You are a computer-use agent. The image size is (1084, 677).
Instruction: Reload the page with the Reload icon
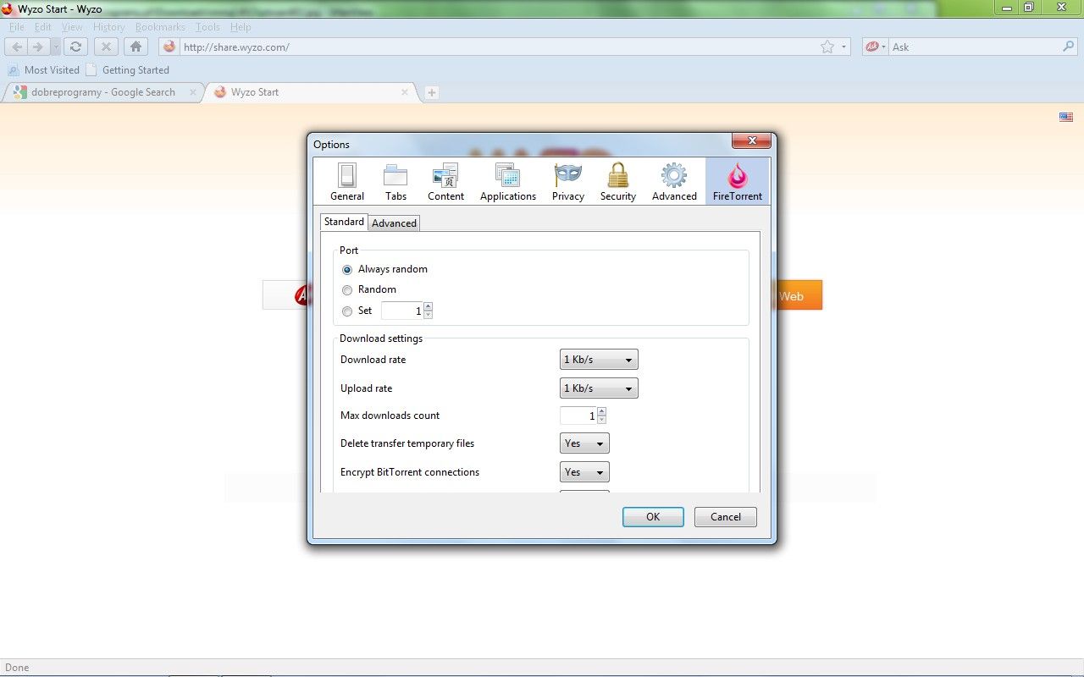pyautogui.click(x=75, y=47)
